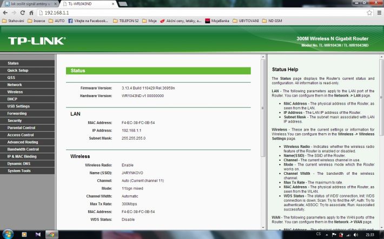Open the Forwarding menu

point(28,113)
